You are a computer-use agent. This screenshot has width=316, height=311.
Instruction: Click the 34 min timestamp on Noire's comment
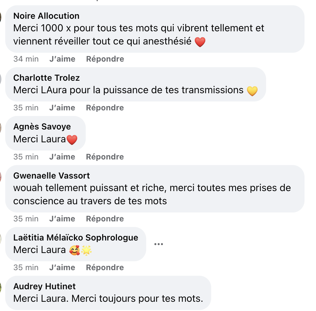pos(26,59)
